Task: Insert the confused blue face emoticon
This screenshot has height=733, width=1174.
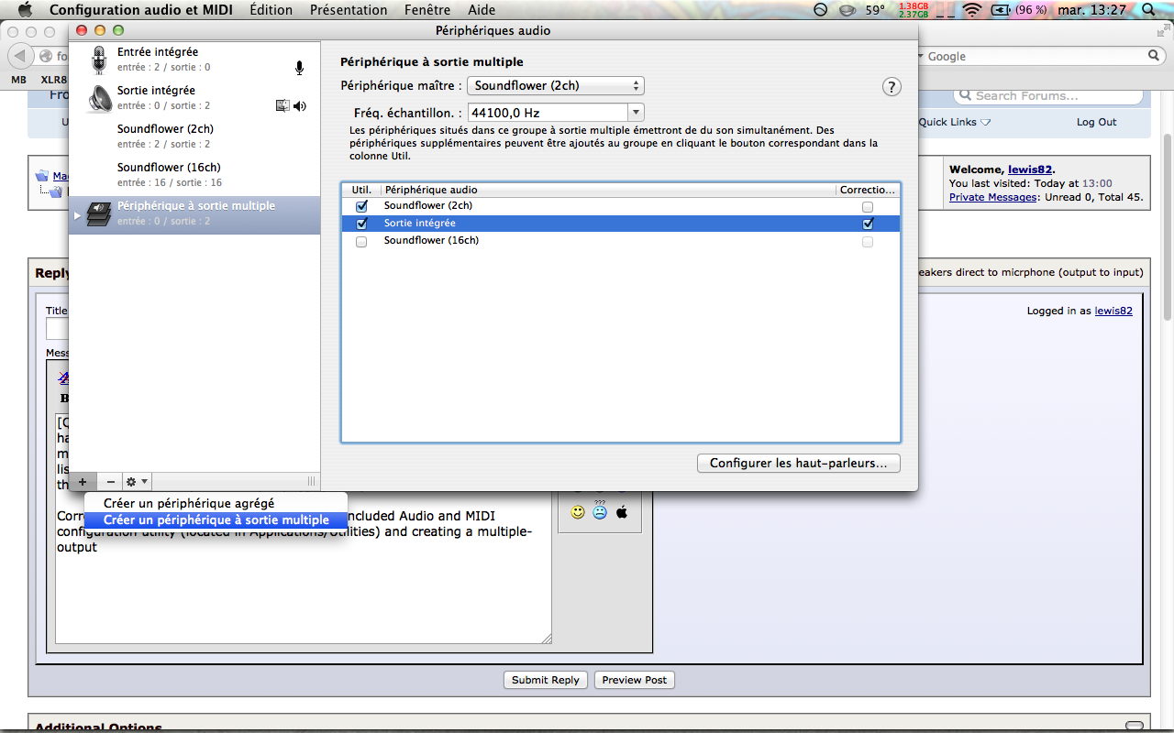Action: coord(600,510)
